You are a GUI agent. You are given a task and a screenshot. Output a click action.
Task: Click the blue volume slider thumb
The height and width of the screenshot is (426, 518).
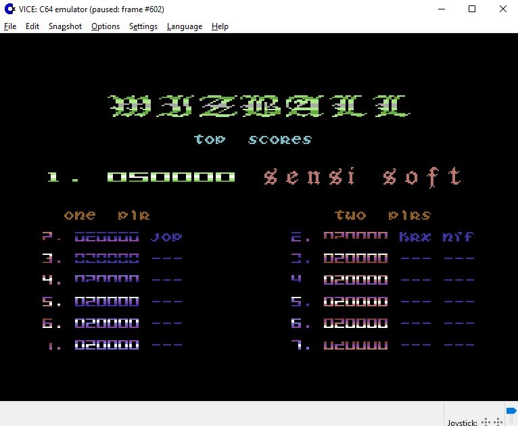click(511, 411)
